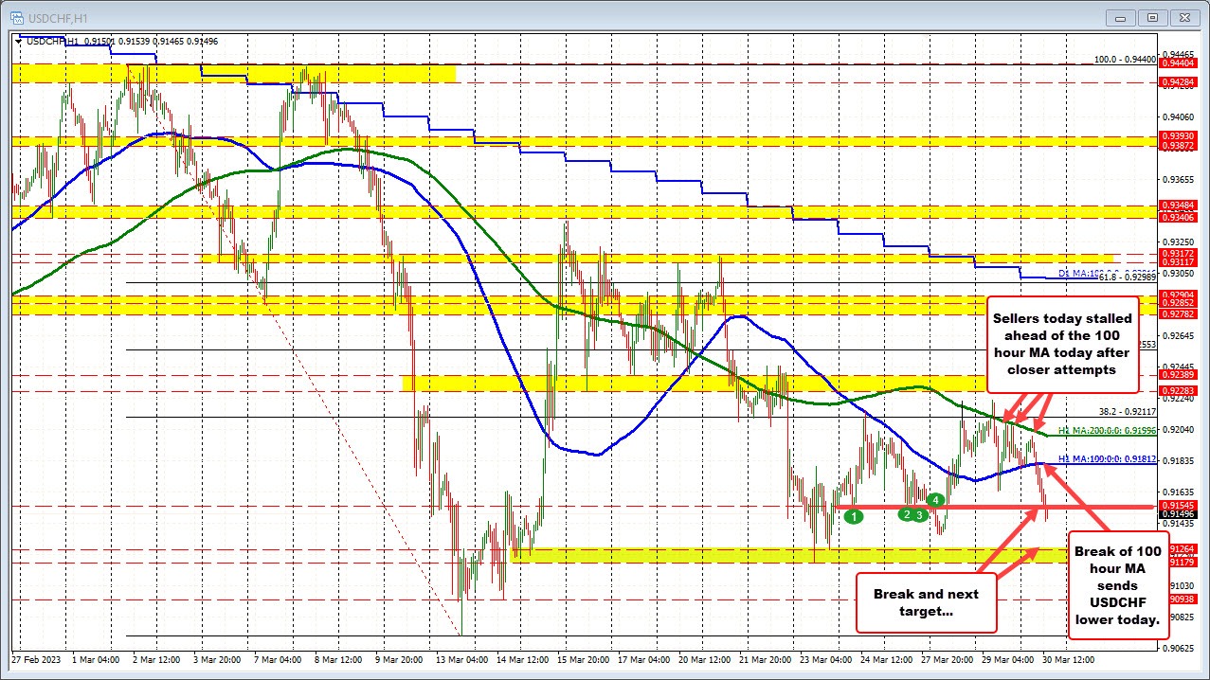Restore down the USDCHF,H1 chart window
This screenshot has height=680, width=1210.
[x=1153, y=16]
